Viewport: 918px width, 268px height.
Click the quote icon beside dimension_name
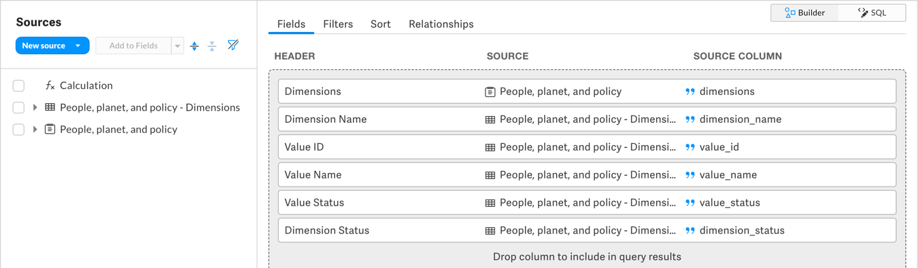click(690, 119)
